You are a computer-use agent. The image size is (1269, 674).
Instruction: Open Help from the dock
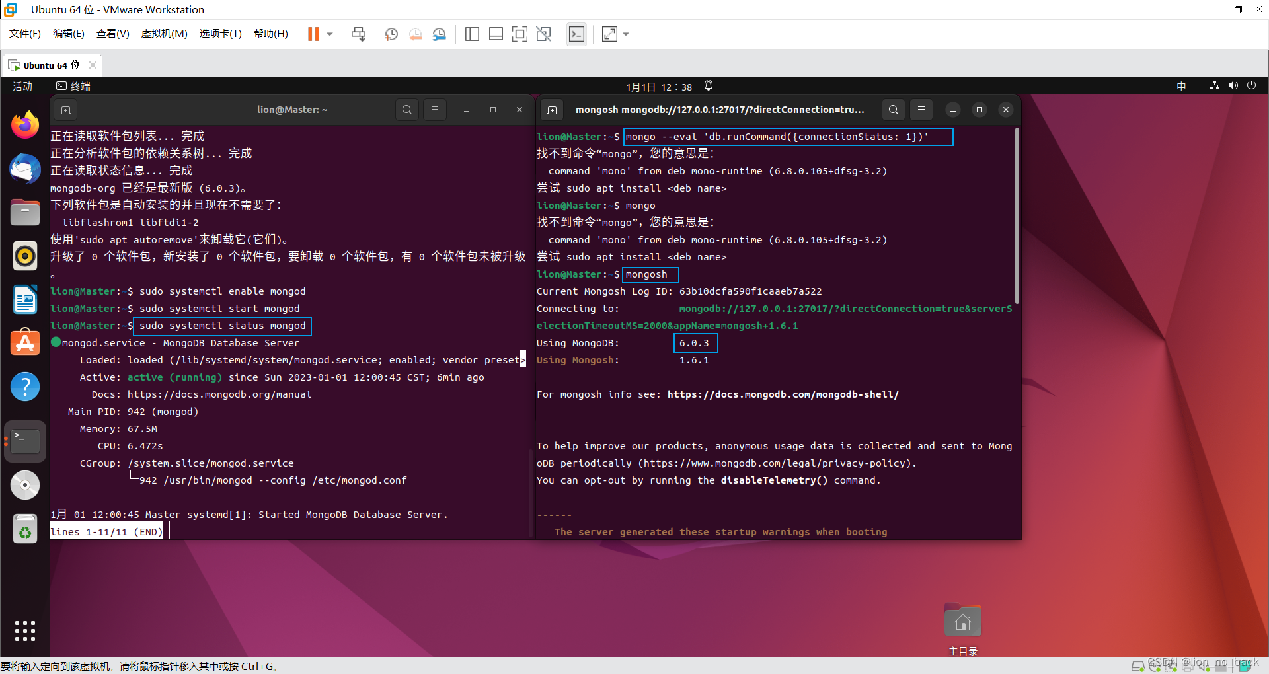click(25, 387)
